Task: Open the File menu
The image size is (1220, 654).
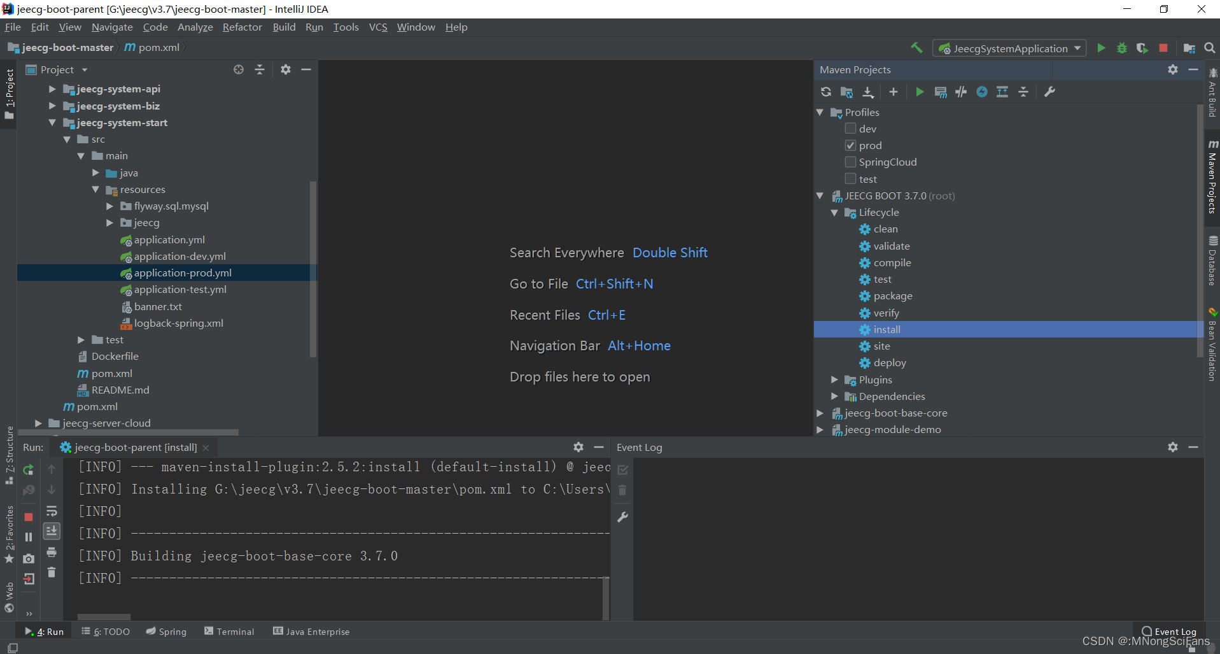Action: (x=13, y=27)
